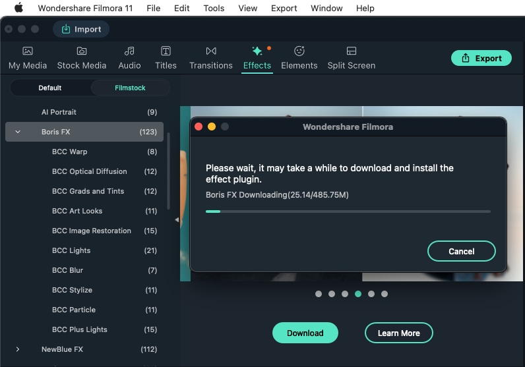
Task: Open the Split Screen tab icon
Action: (x=352, y=51)
